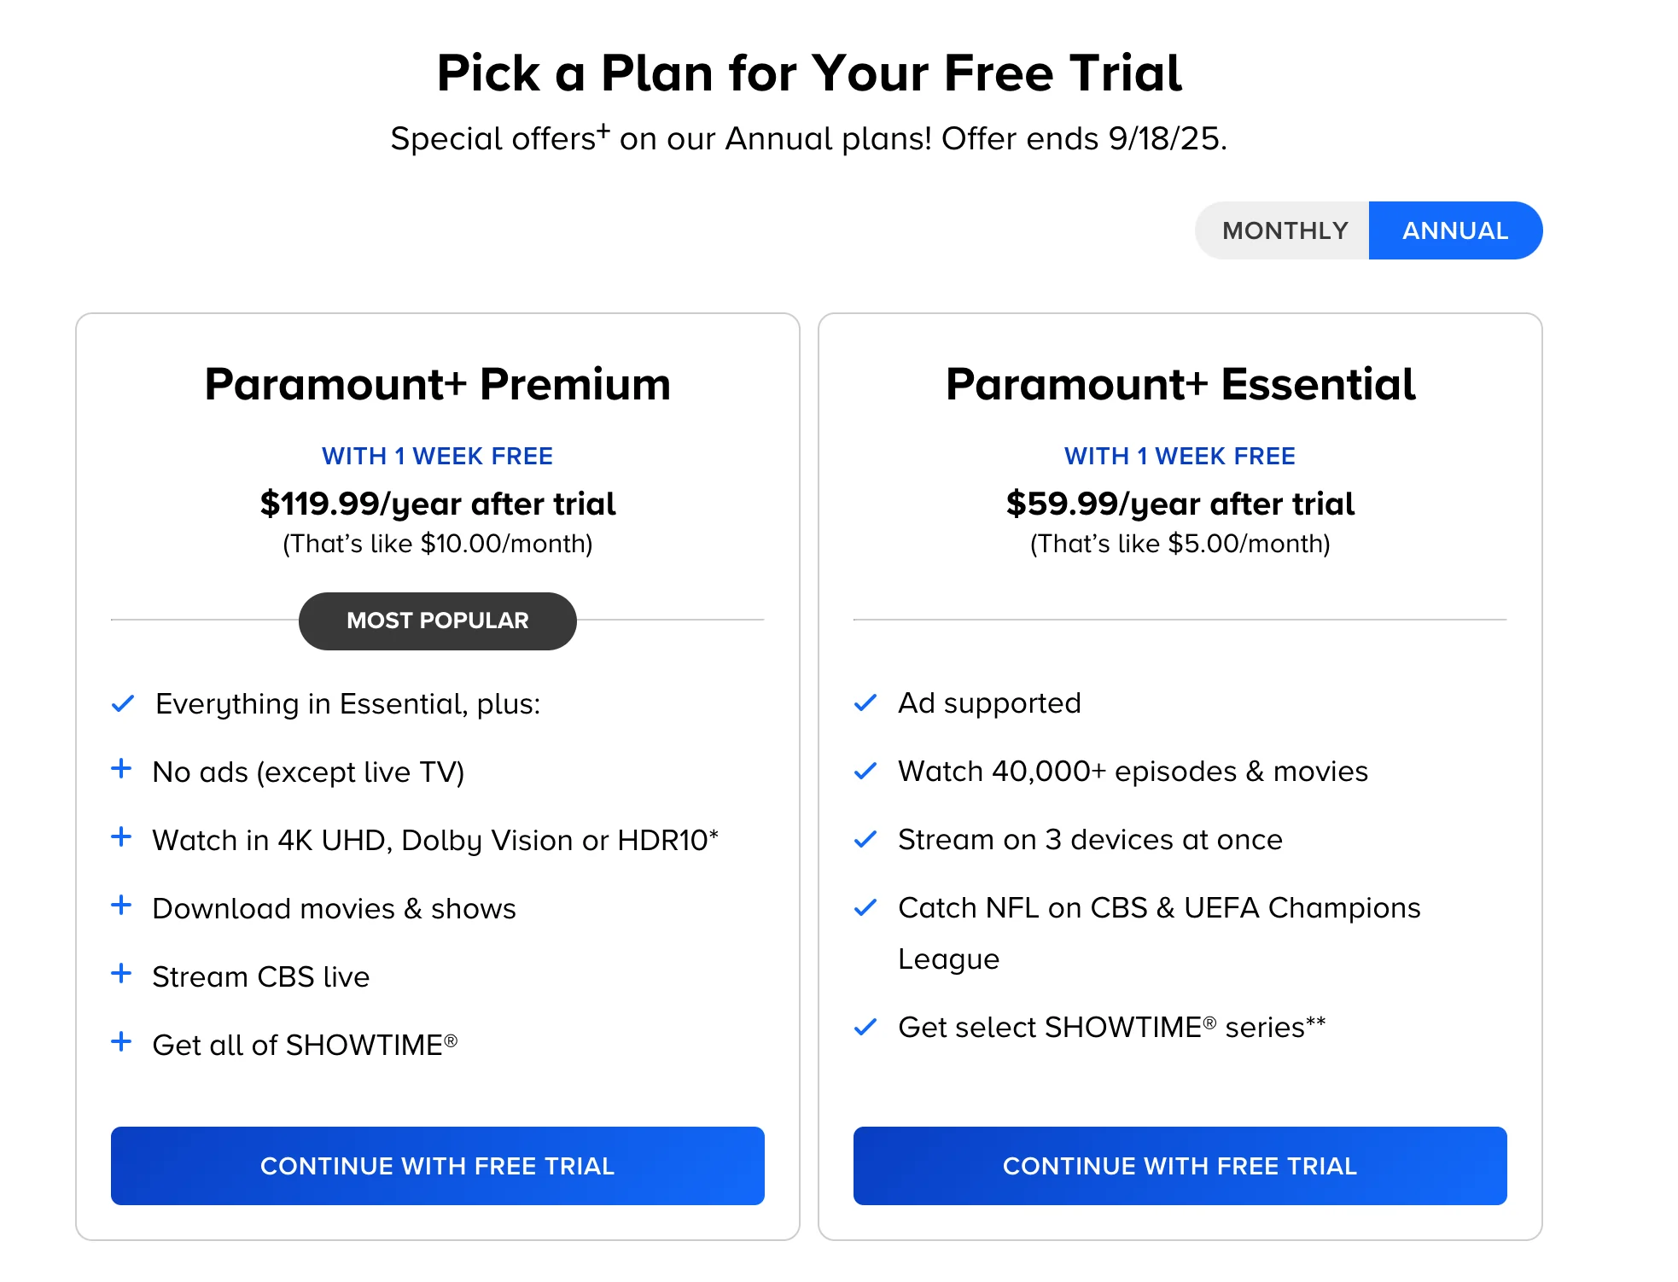Click the plus icon beside No ads
The image size is (1678, 1282).
pos(124,771)
